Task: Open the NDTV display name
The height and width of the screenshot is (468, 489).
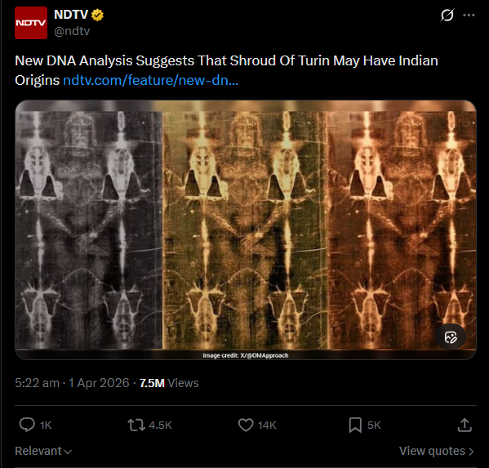Action: coord(71,15)
